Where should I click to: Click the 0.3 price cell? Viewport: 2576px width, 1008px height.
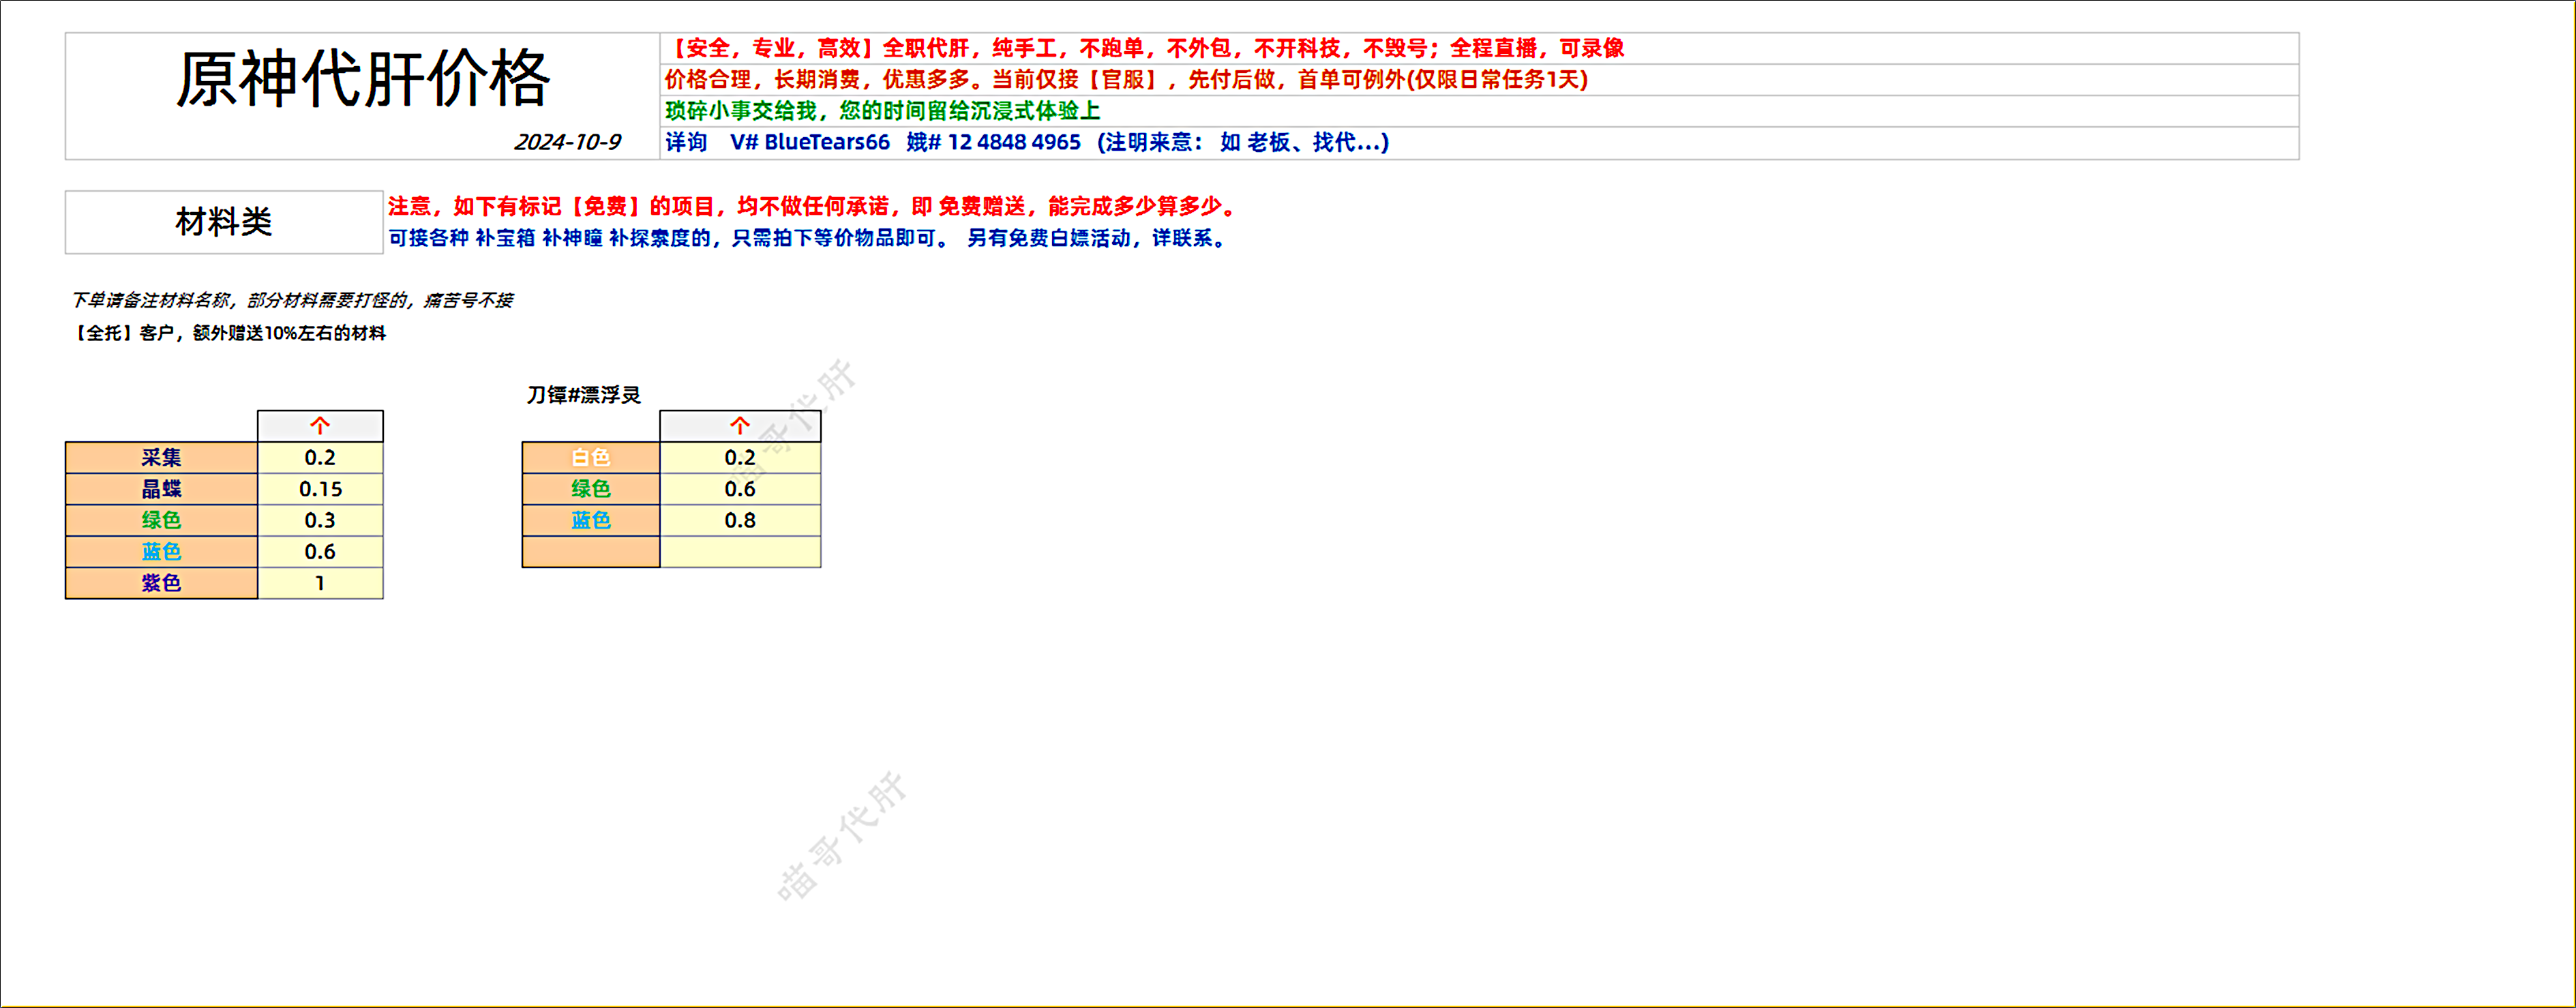320,520
